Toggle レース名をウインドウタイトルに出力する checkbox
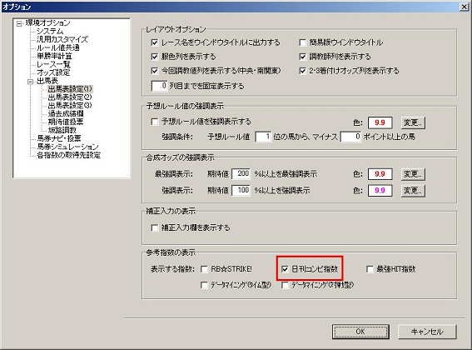472x350 pixels. click(155, 42)
